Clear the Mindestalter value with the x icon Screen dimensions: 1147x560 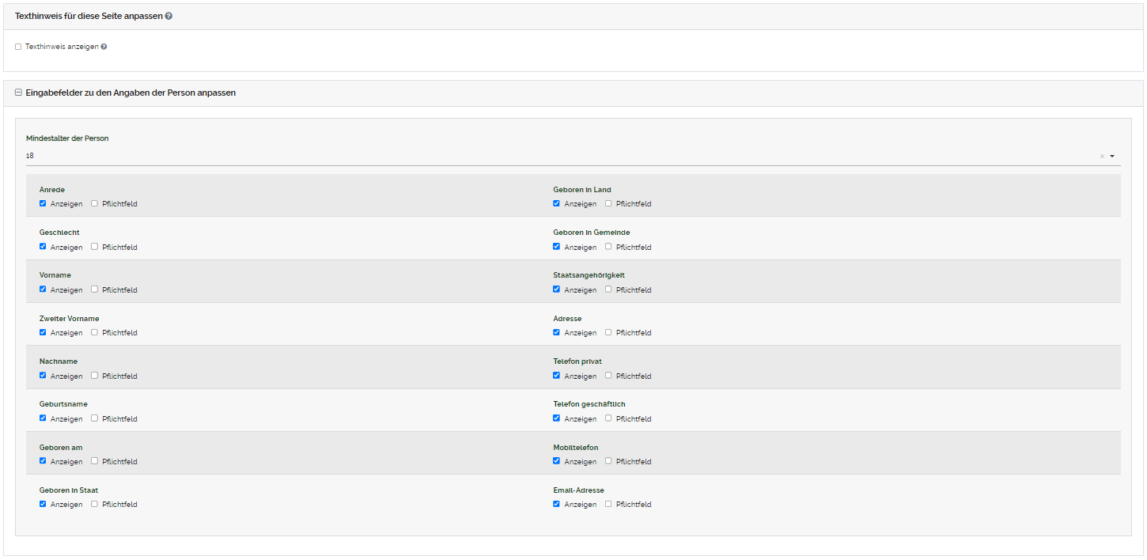[1101, 157]
